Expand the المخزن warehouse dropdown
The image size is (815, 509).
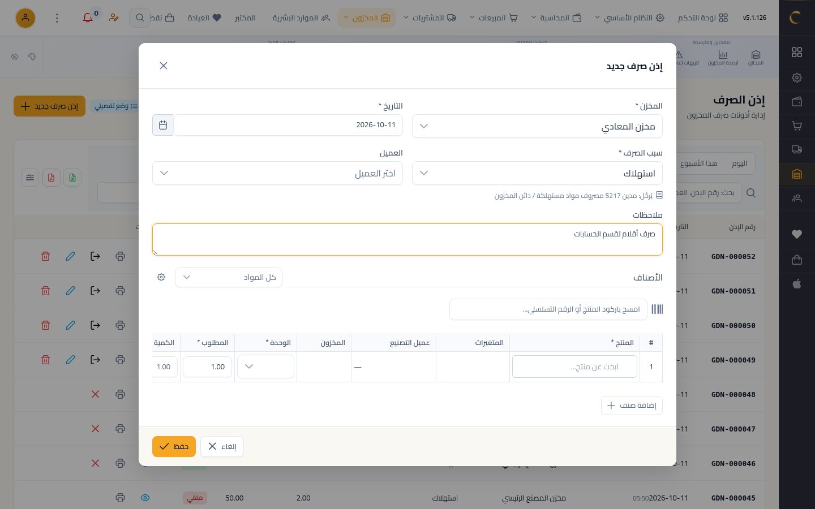(x=537, y=126)
